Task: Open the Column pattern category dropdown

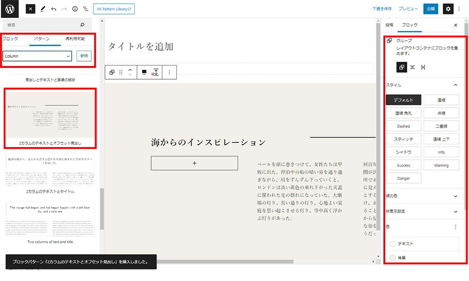Action: (x=37, y=56)
